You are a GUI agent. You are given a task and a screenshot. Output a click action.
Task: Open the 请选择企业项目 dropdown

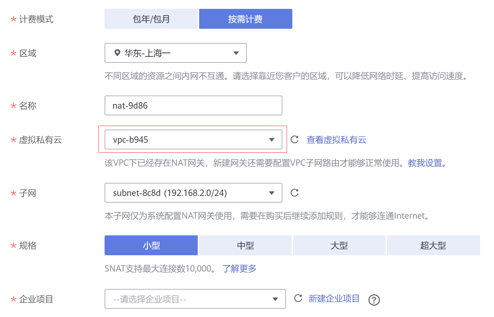(x=195, y=299)
